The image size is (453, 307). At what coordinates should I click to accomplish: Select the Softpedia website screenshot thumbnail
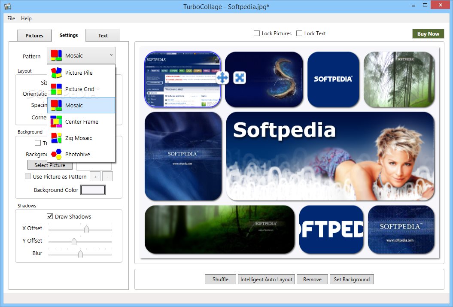(182, 79)
